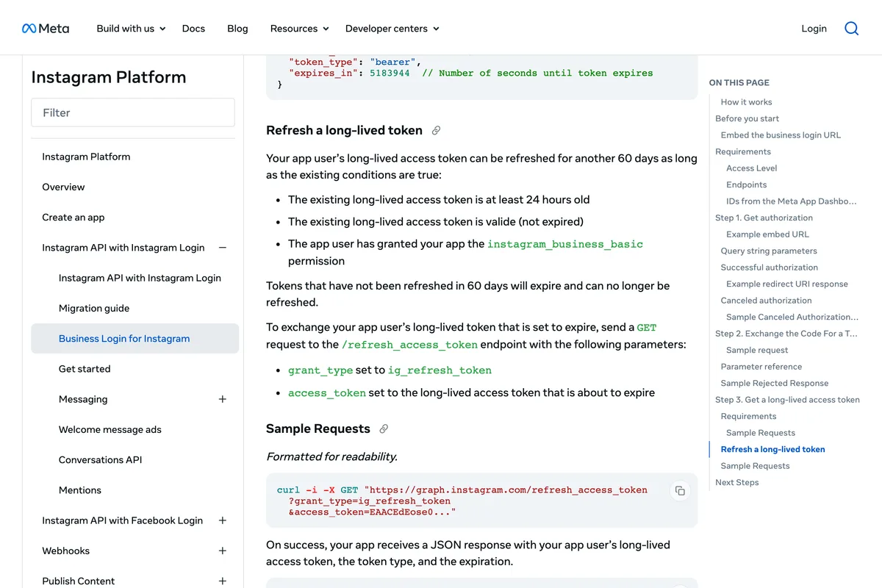Open Conversations API page

coord(100,459)
